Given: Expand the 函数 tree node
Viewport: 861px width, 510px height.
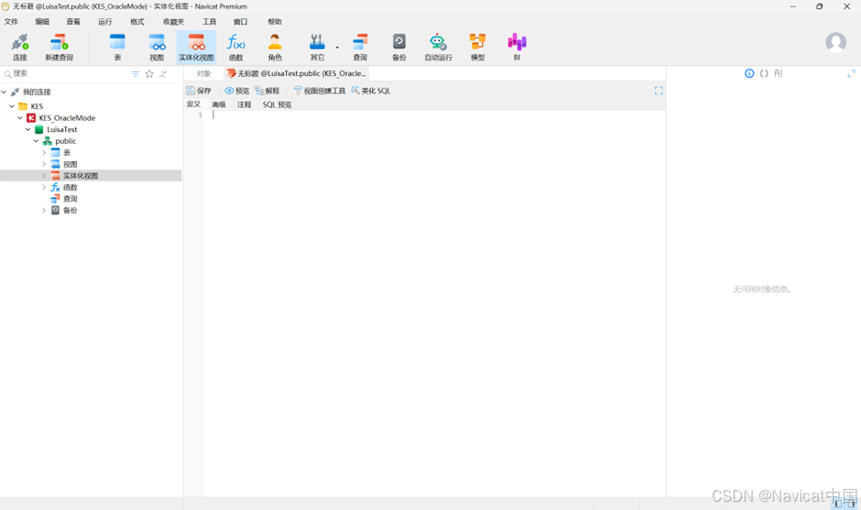Looking at the screenshot, I should pyautogui.click(x=45, y=187).
